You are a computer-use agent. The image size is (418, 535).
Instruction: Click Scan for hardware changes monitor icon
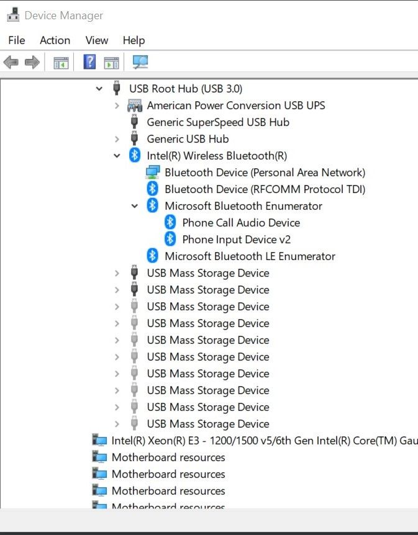[140, 62]
